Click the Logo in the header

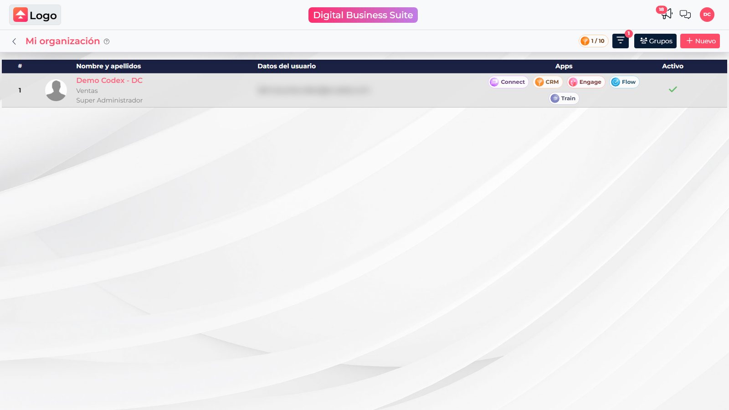tap(35, 15)
